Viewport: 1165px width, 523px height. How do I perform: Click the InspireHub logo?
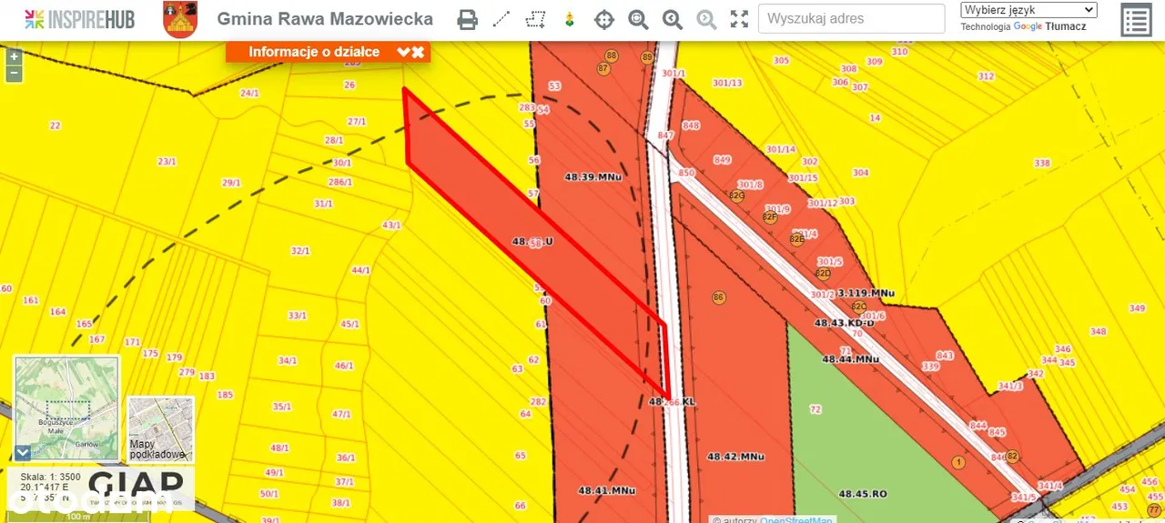(x=79, y=19)
